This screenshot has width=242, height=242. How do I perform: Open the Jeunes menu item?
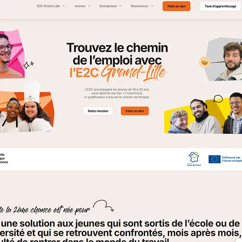[80, 6]
